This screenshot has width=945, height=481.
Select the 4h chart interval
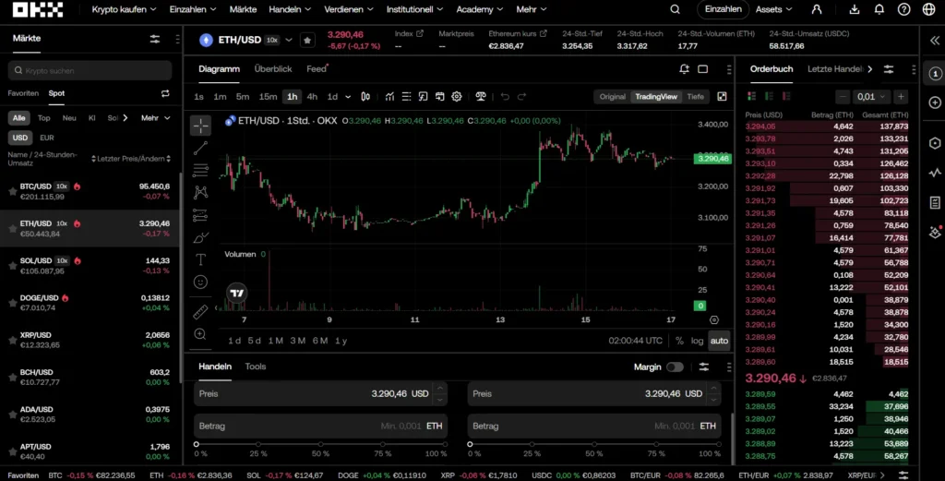pyautogui.click(x=312, y=96)
